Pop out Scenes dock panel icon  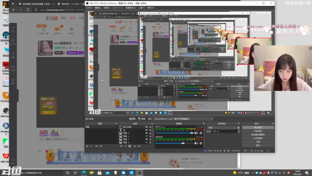coord(116,124)
